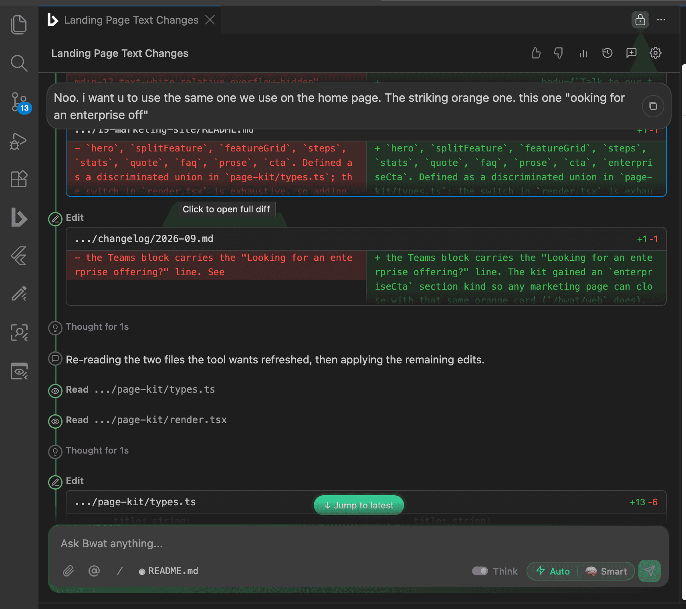The height and width of the screenshot is (609, 686).
Task: Open the page-kit/types.ts edit diff header
Action: click(366, 502)
